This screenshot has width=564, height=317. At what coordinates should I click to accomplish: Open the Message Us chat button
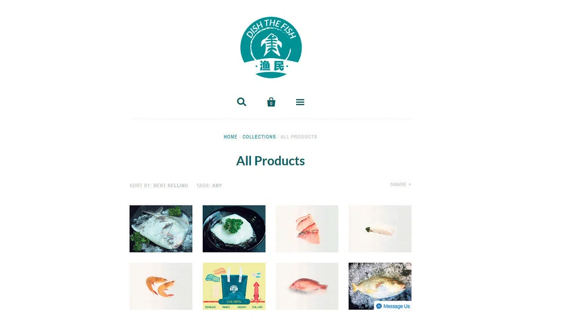coord(393,306)
